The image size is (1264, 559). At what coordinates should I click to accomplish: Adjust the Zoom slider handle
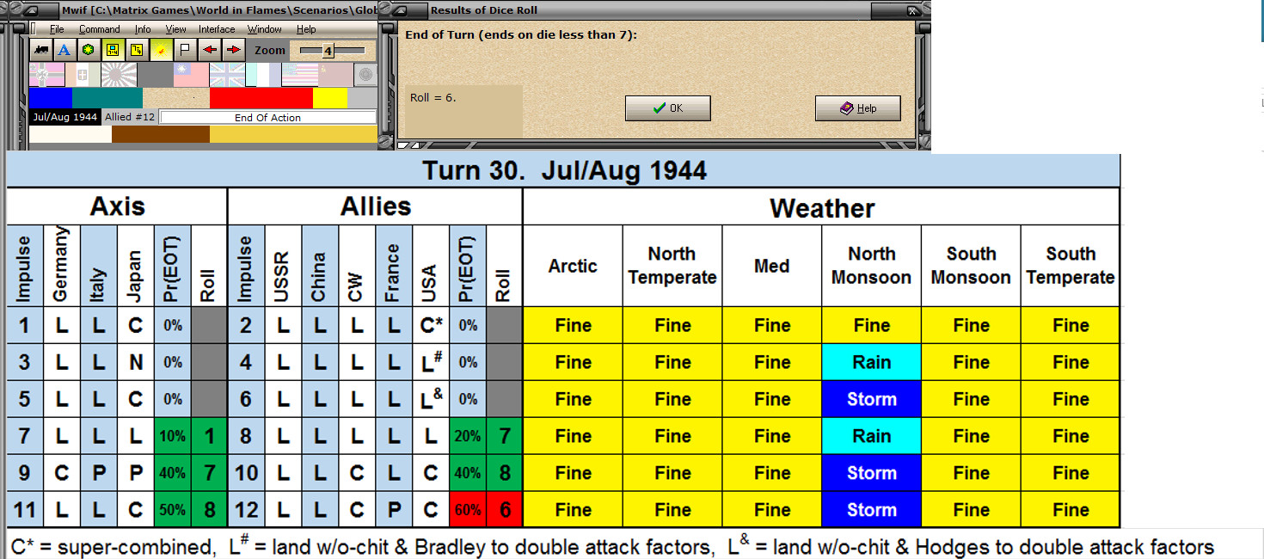[328, 51]
